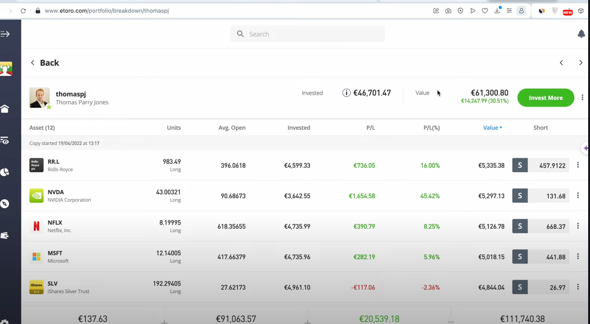590x324 pixels.
Task: Click the search magnifier icon
Action: coord(241,34)
